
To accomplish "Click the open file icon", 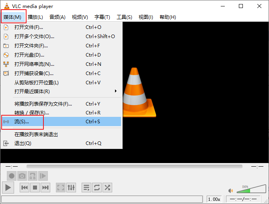I will [x=6, y=27].
